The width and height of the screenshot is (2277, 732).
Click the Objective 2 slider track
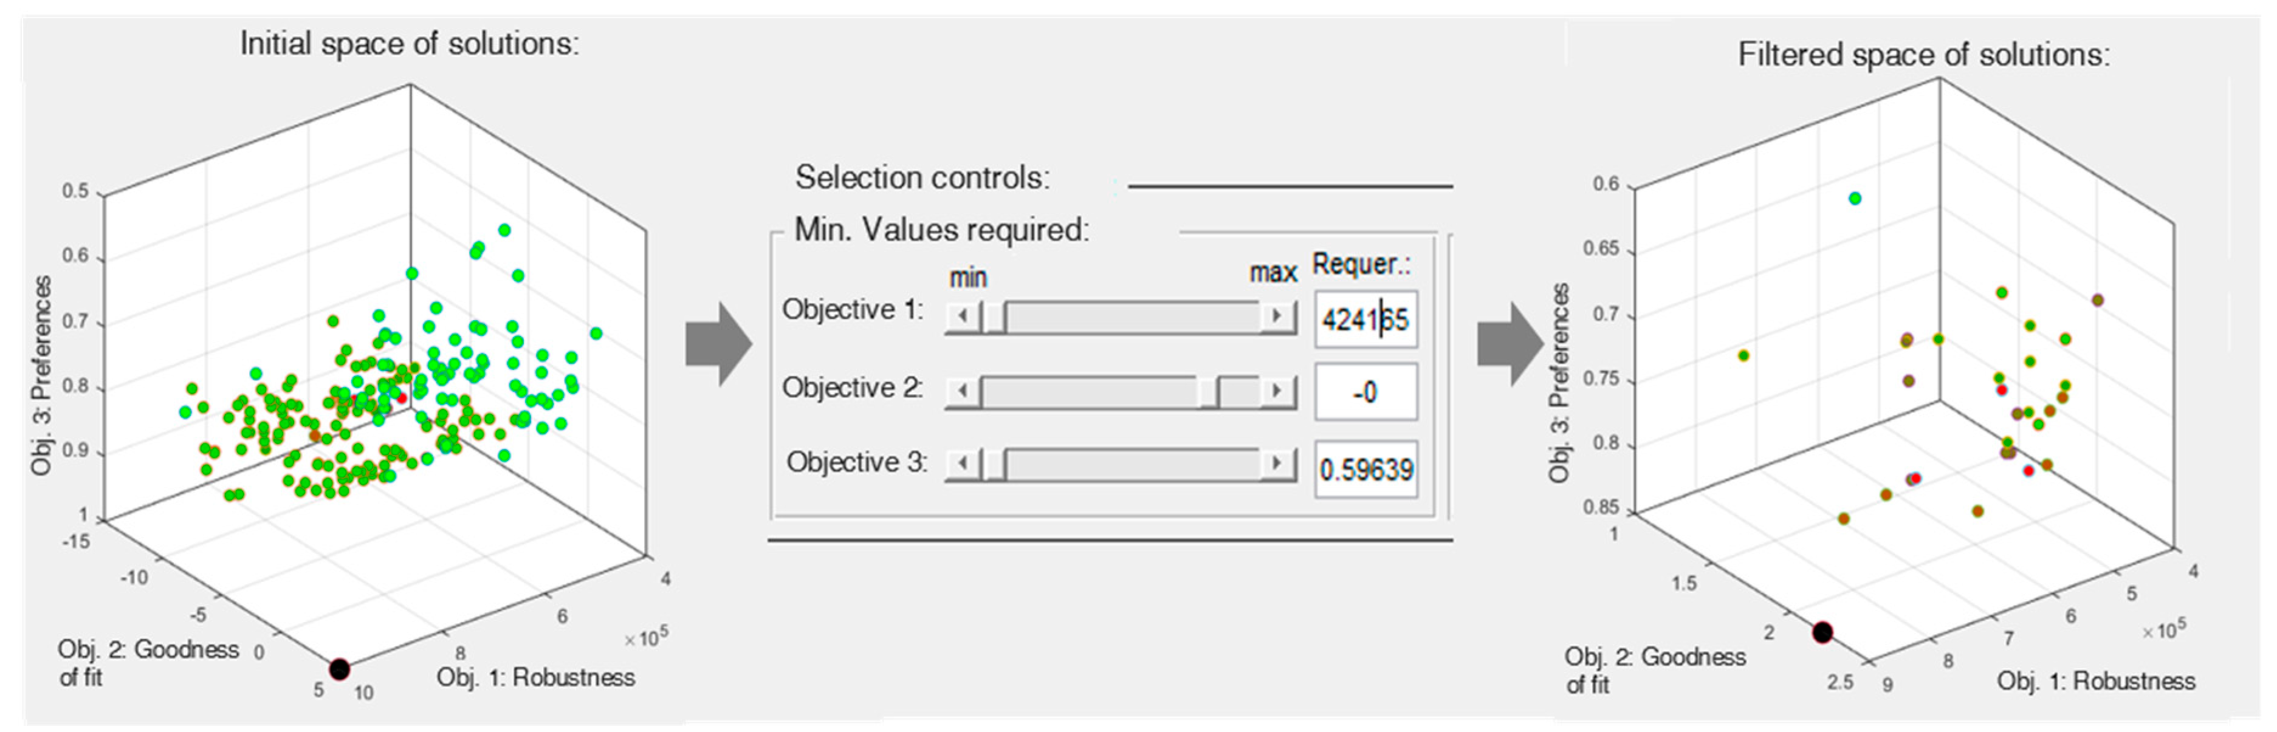point(1121,391)
